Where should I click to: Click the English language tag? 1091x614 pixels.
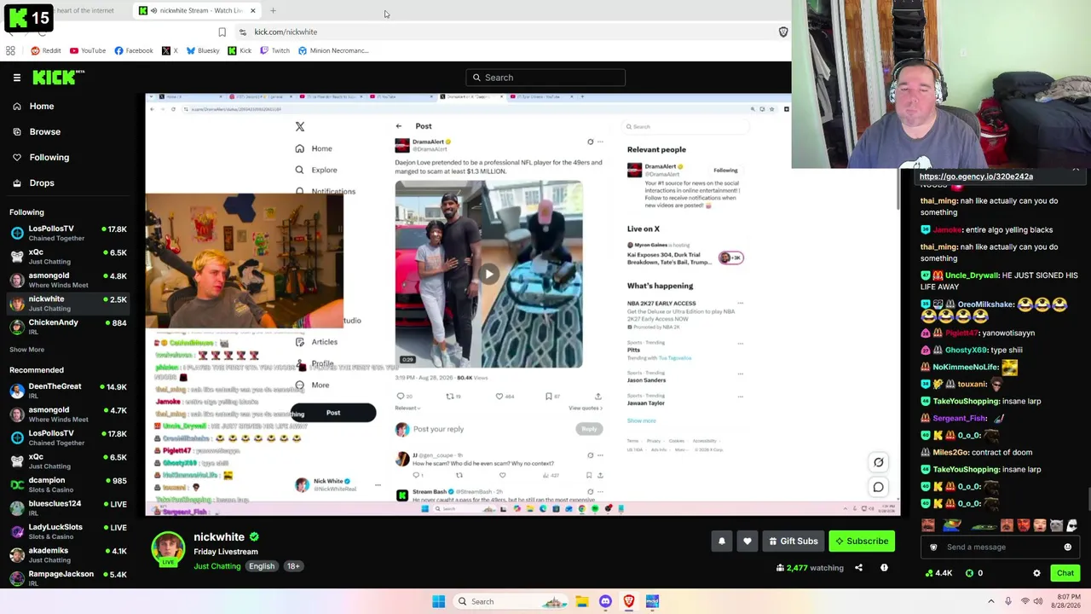click(262, 566)
